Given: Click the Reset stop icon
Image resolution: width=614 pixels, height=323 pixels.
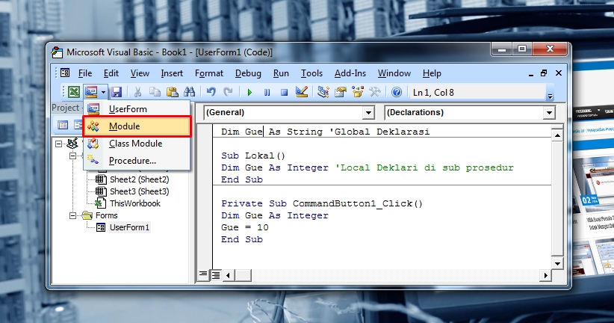Looking at the screenshot, I should click(285, 93).
